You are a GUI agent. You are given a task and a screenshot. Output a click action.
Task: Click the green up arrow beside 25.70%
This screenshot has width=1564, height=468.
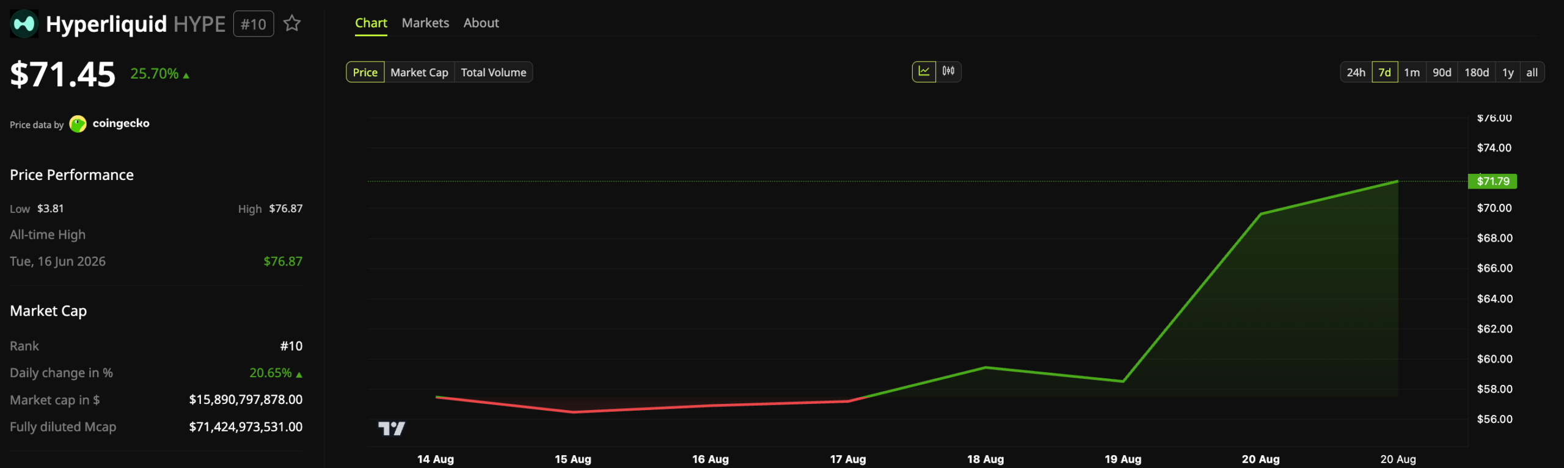tap(186, 76)
